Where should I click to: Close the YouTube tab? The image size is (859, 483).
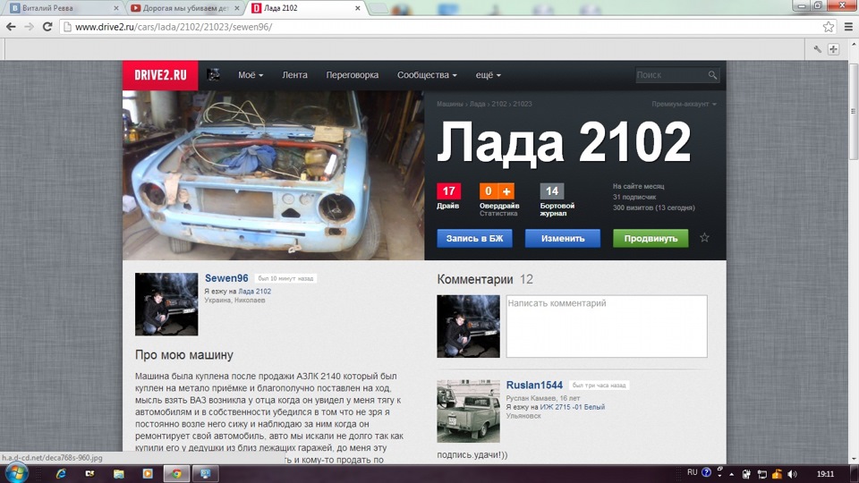click(x=236, y=8)
